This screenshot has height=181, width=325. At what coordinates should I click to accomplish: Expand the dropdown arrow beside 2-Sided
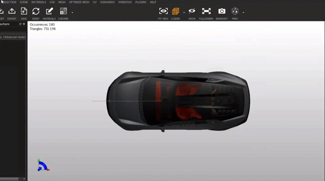click(184, 12)
